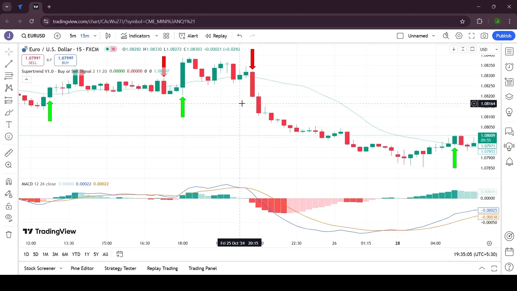
Task: Open the Strategy Tester tab
Action: click(x=120, y=268)
